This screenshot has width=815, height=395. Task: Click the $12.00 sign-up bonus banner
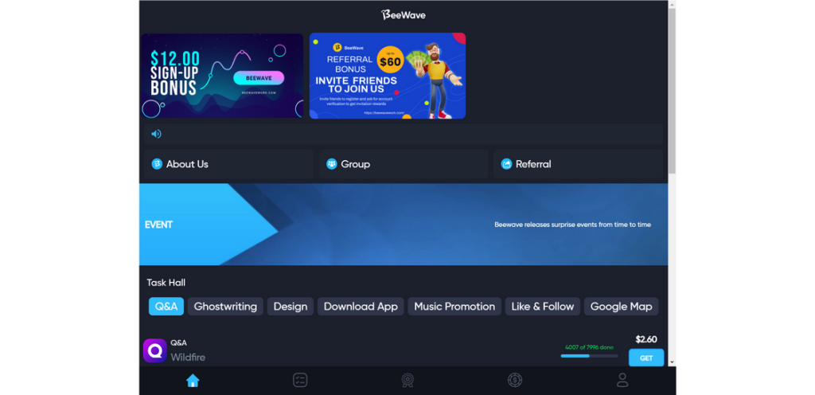222,76
